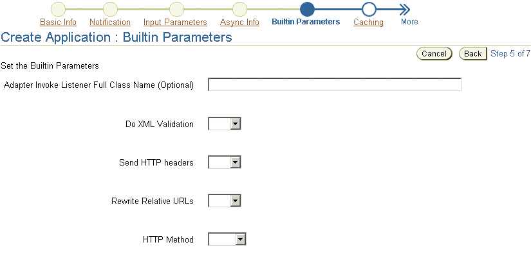Click the 'Send HTTP headers' label
Viewport: 531px width, 265px height.
[x=156, y=163]
